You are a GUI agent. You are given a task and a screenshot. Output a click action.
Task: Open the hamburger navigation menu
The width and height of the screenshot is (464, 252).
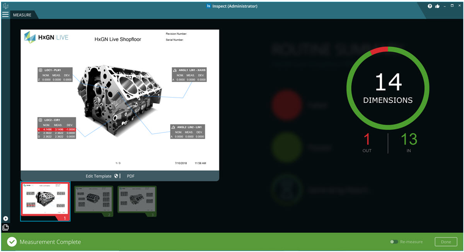click(5, 14)
